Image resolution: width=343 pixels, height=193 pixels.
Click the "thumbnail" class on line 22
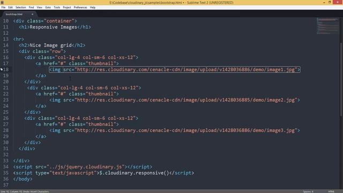[101, 94]
